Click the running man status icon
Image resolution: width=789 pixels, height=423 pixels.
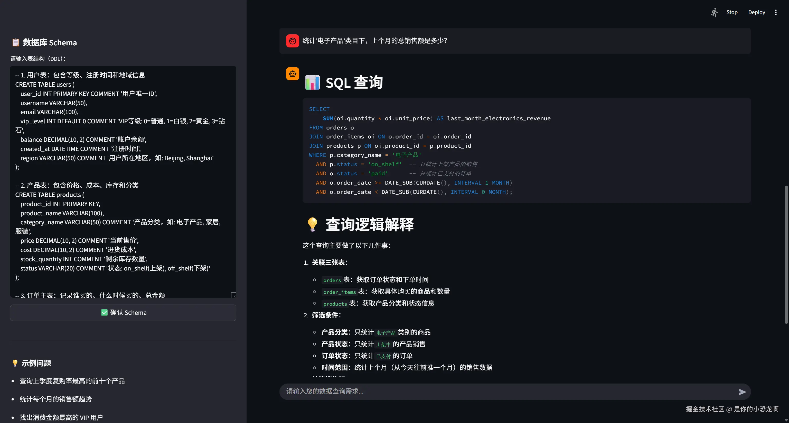(714, 13)
